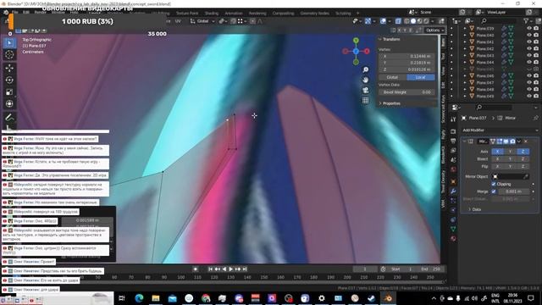The image size is (542, 305).
Task: Switch orthographic/perspective grid icon
Action: (365, 101)
